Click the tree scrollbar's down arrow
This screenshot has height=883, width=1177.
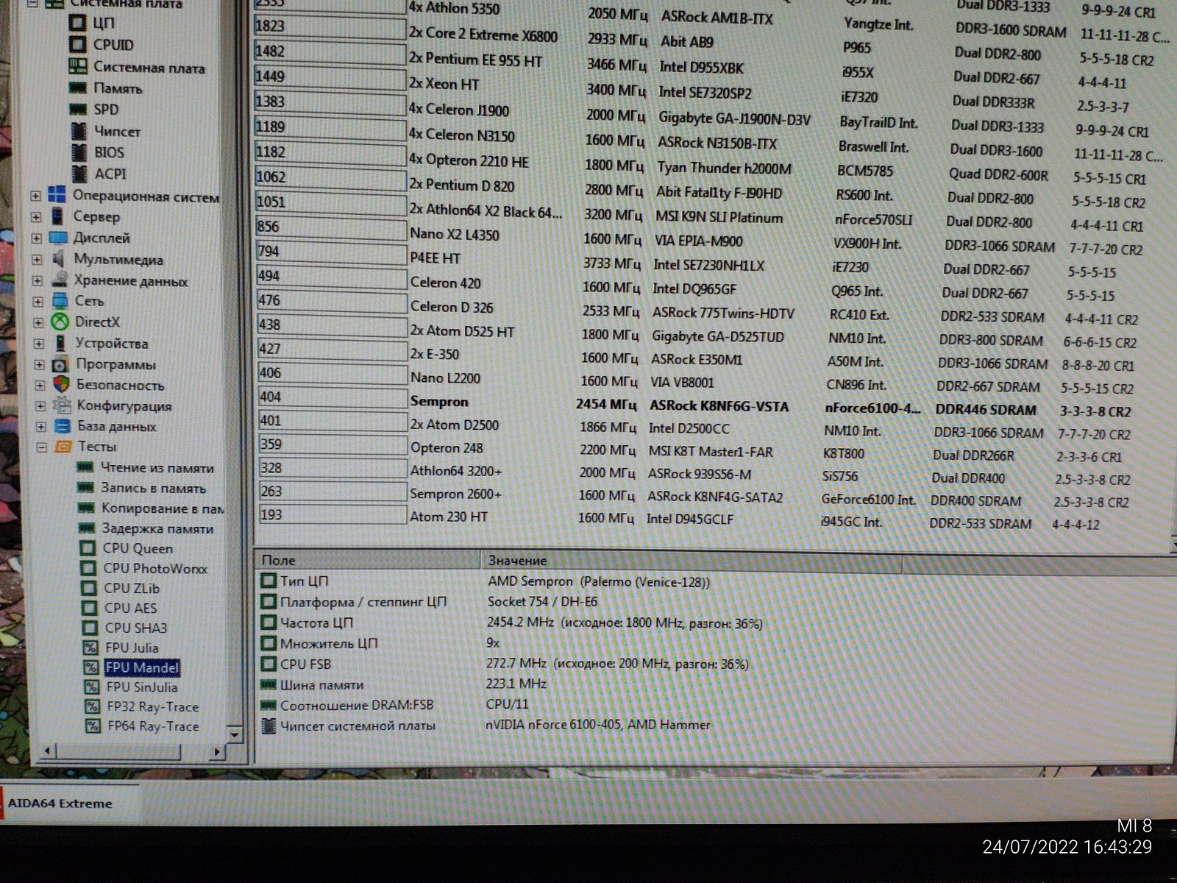click(234, 734)
